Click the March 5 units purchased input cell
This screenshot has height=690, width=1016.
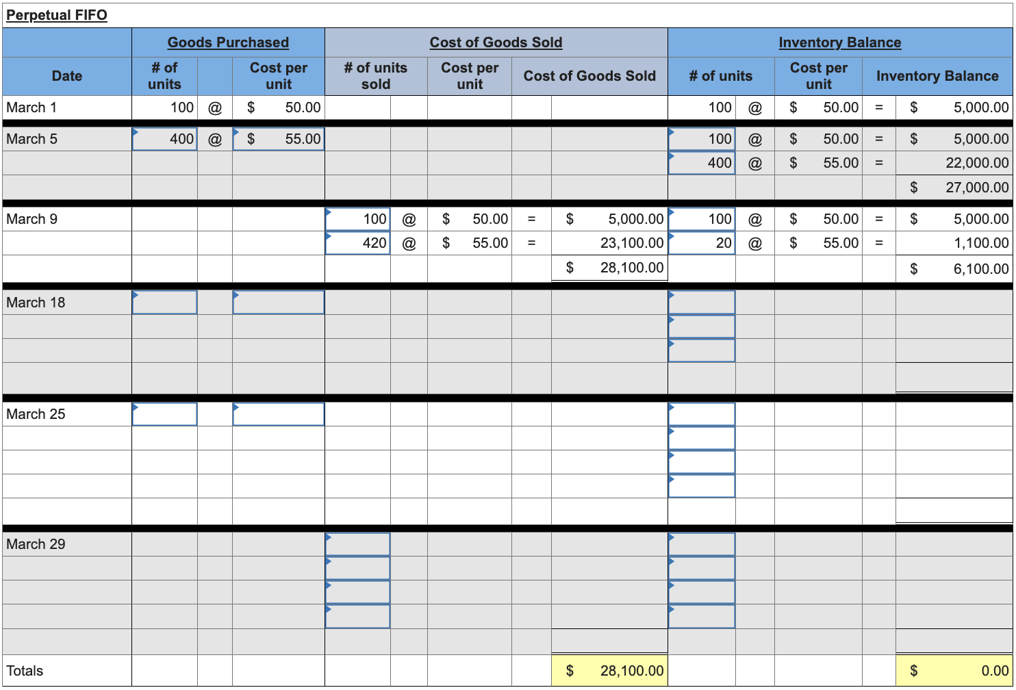[x=164, y=138]
